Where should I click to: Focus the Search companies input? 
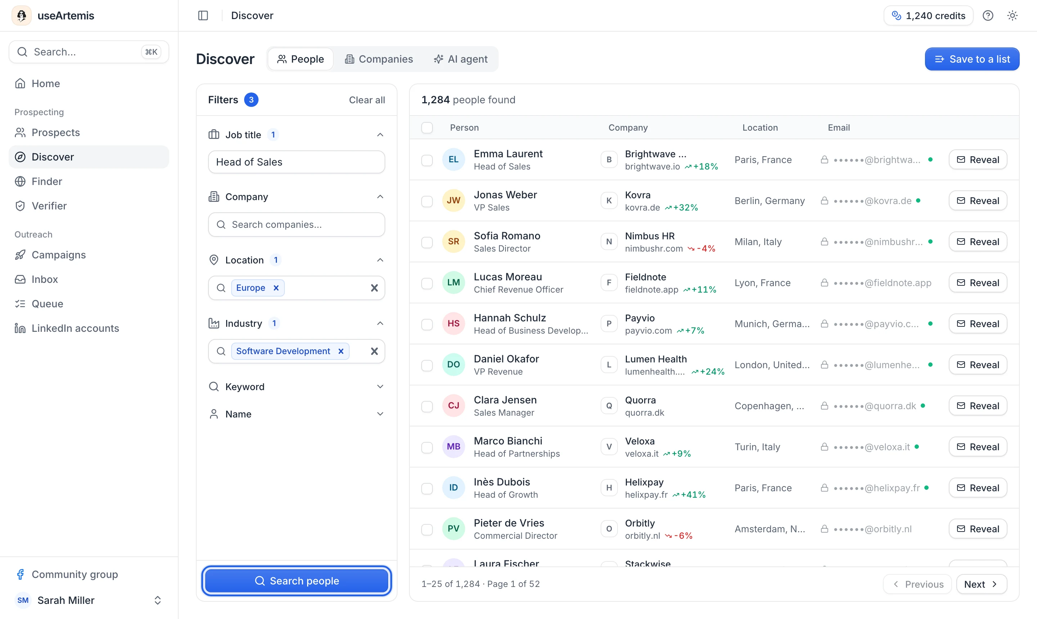296,225
